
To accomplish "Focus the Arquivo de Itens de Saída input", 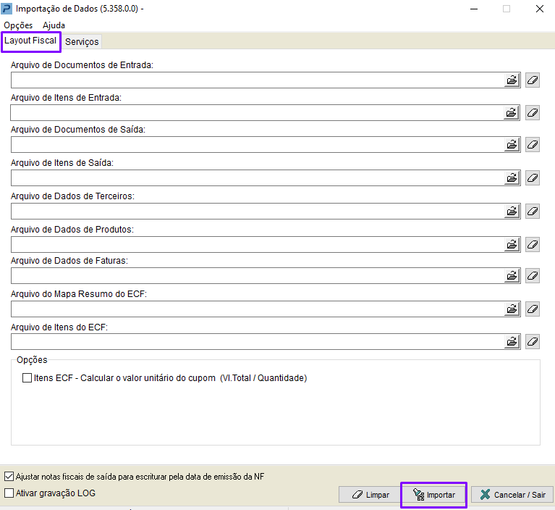I will pyautogui.click(x=258, y=177).
